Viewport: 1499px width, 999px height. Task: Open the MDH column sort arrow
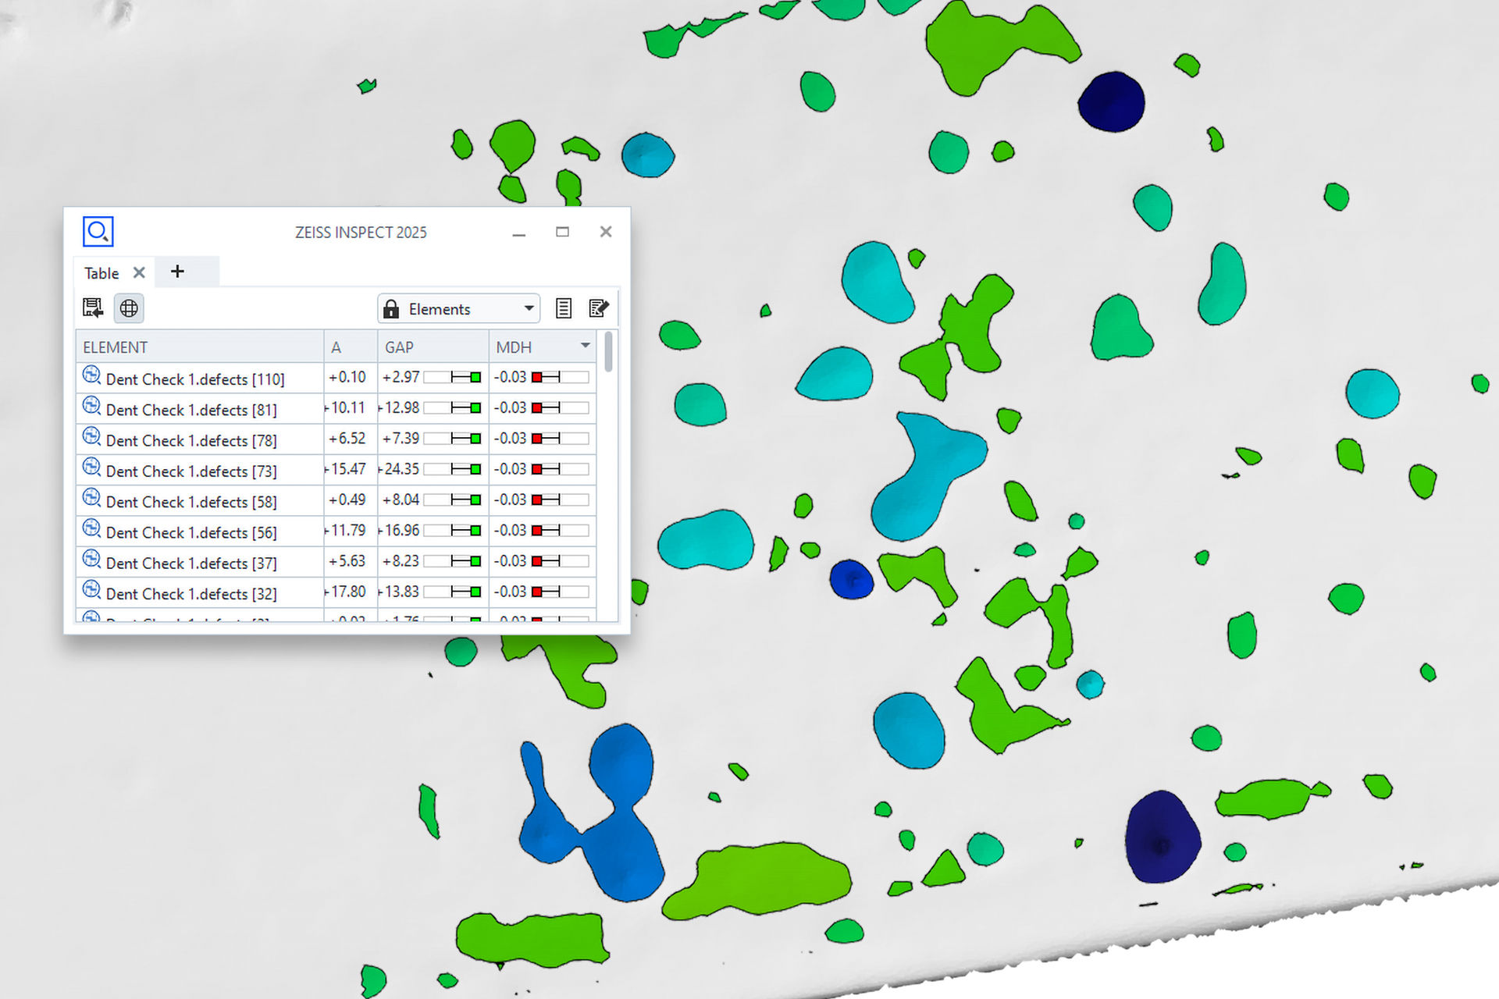point(585,346)
